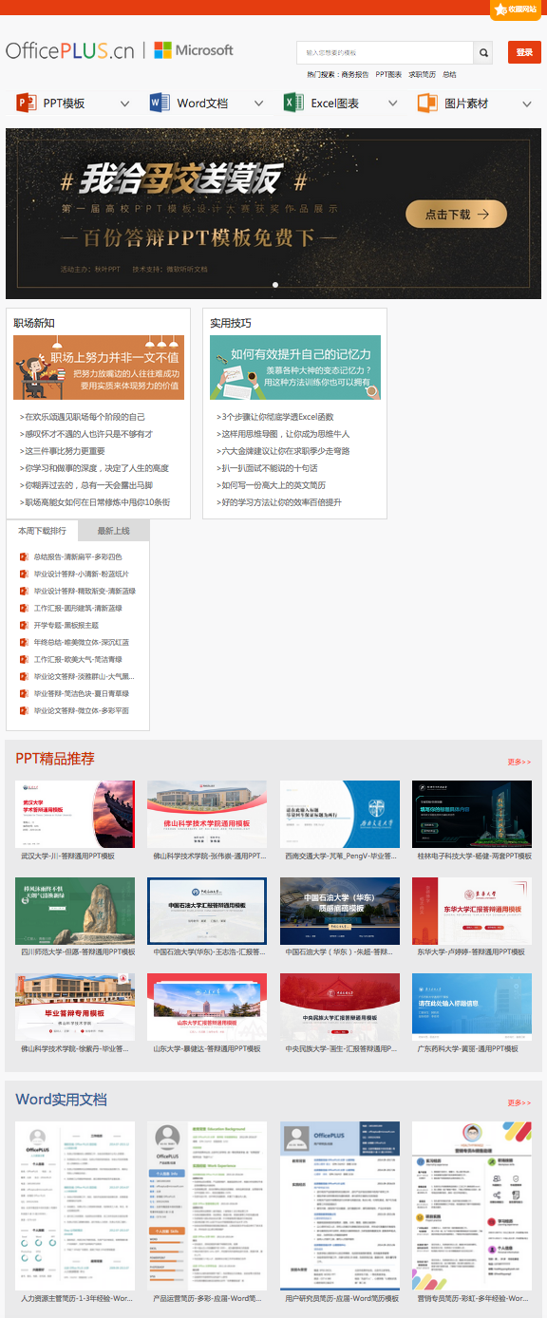547x1318 pixels.
Task: Expand the PPT模板 dropdown chevron
Action: click(124, 104)
